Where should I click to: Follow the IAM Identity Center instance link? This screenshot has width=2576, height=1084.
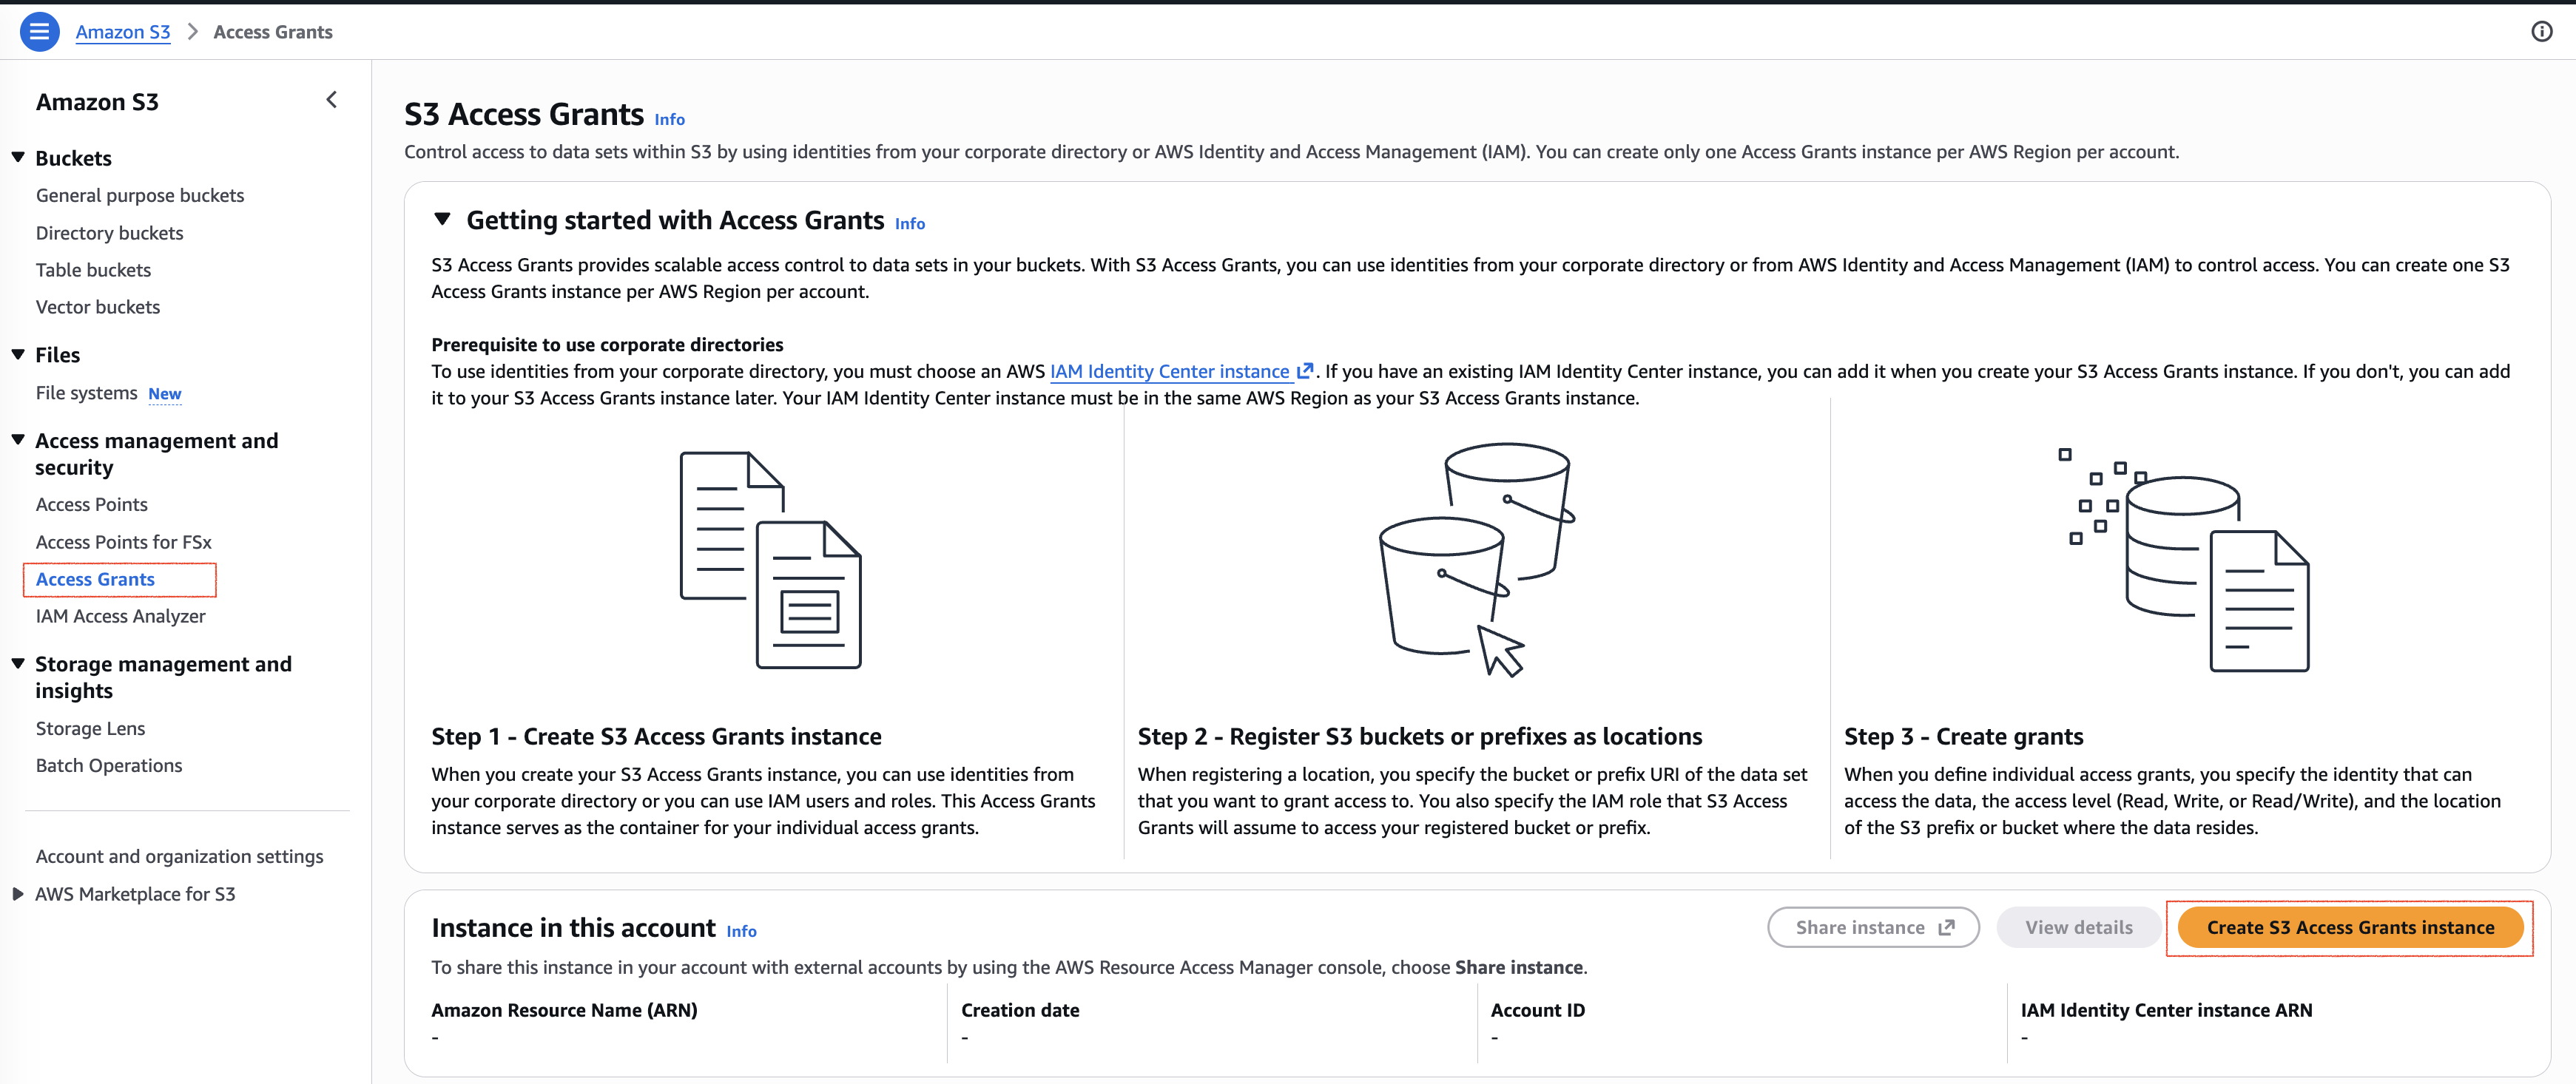(1169, 370)
